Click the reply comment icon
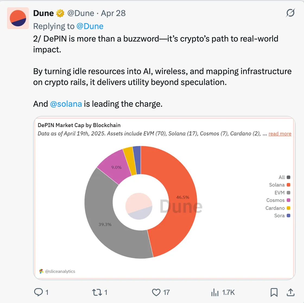The width and height of the screenshot is (304, 303). tap(38, 292)
